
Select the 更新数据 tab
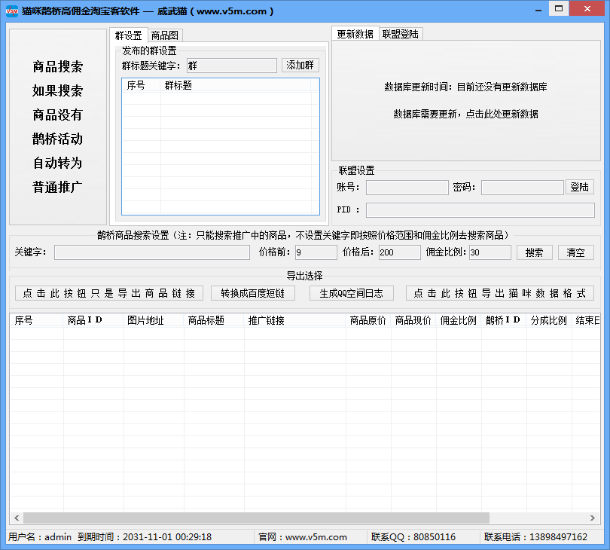tap(355, 34)
